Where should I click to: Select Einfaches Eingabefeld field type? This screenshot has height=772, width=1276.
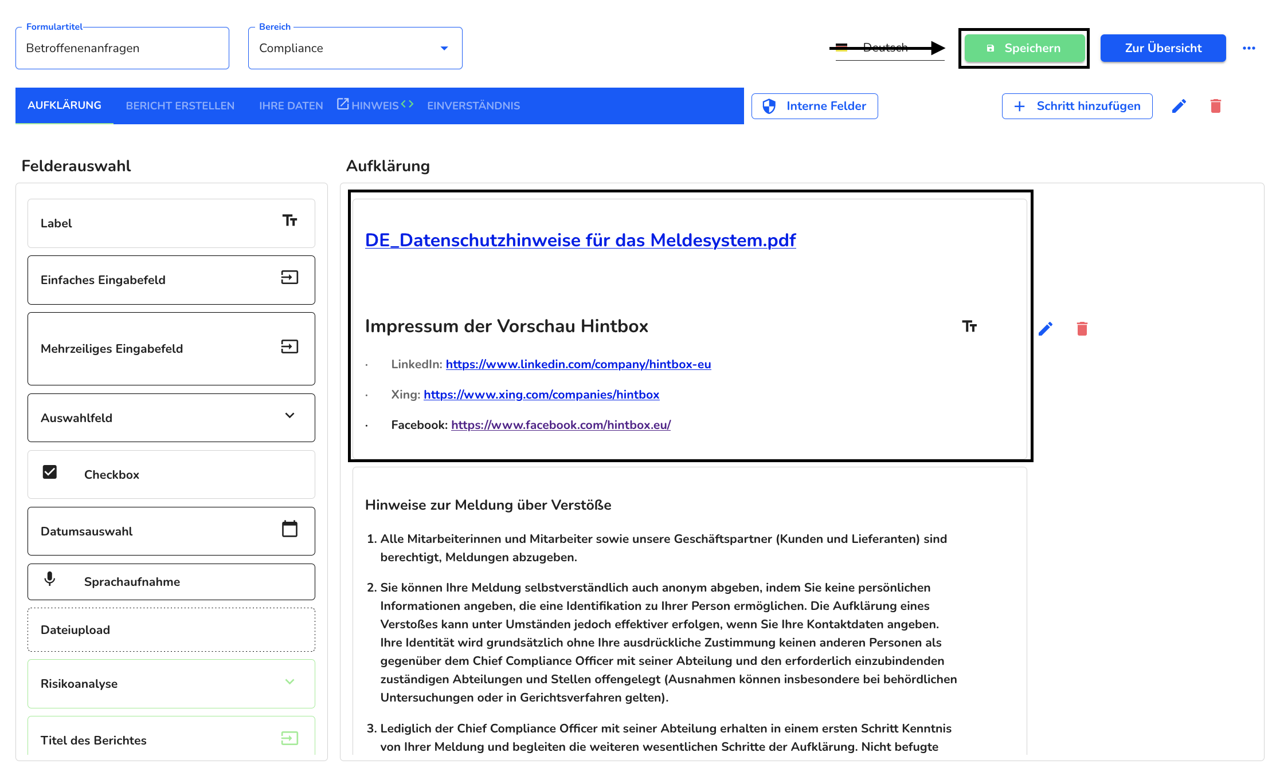pyautogui.click(x=171, y=280)
